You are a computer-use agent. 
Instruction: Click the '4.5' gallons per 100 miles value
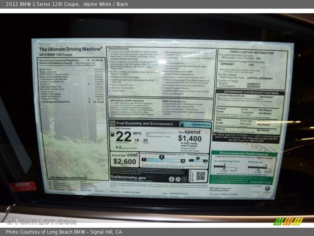click(119, 147)
